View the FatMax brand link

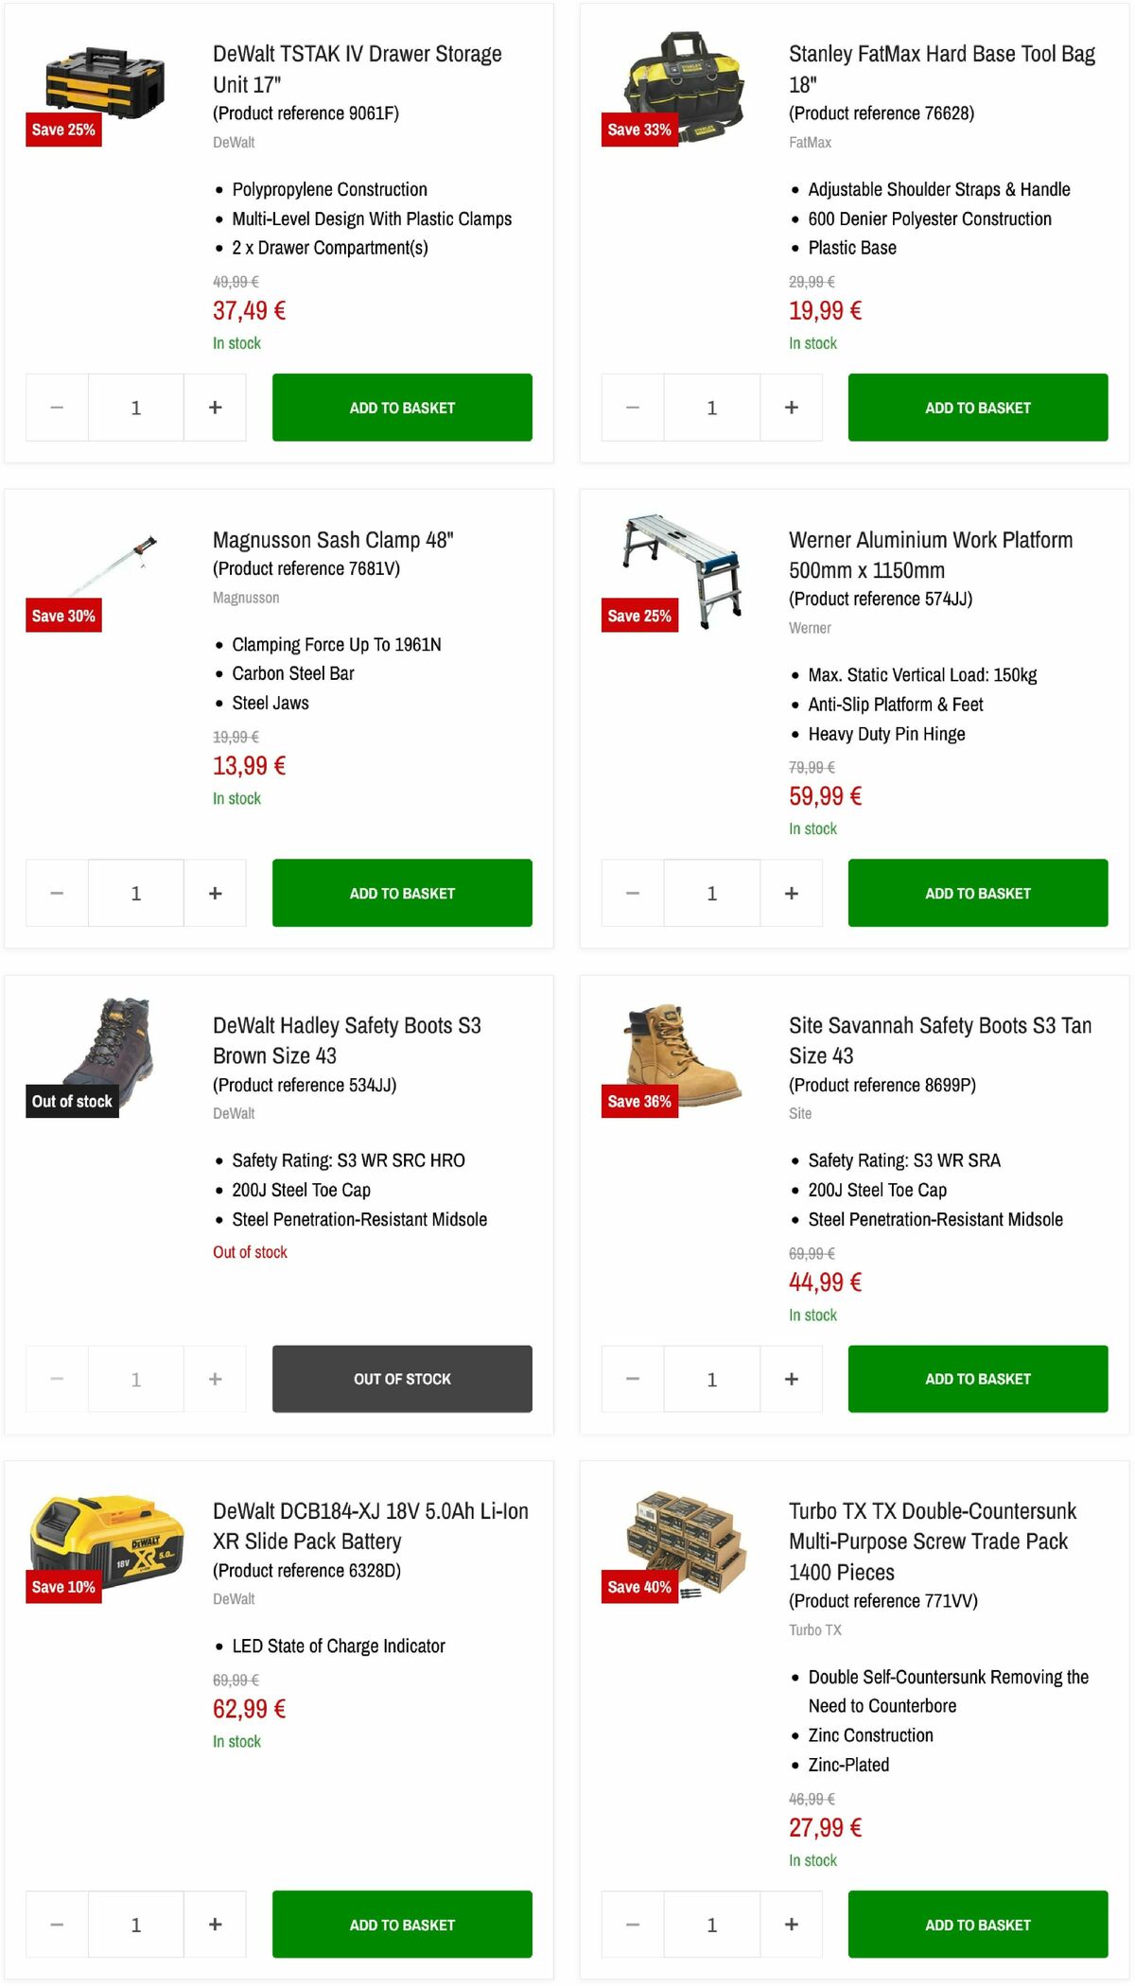[x=810, y=142]
